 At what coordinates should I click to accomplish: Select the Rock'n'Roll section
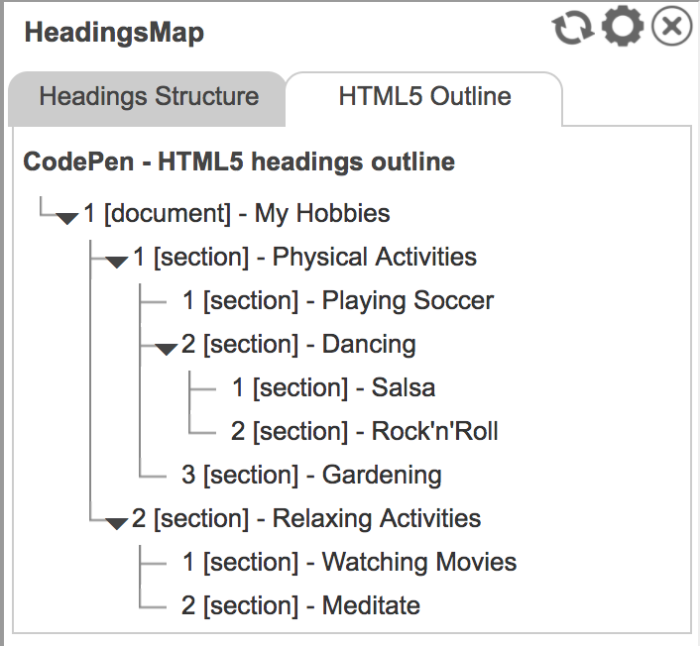pyautogui.click(x=364, y=431)
